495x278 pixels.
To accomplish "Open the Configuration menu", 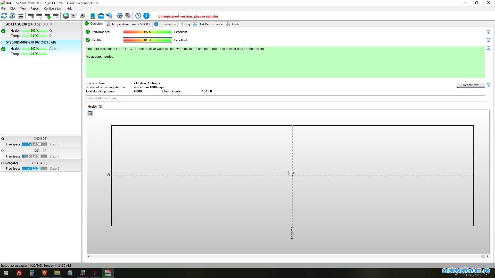I will coord(52,8).
